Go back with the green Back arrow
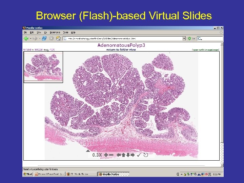Viewport: 244px width, 183px height. pyautogui.click(x=26, y=38)
